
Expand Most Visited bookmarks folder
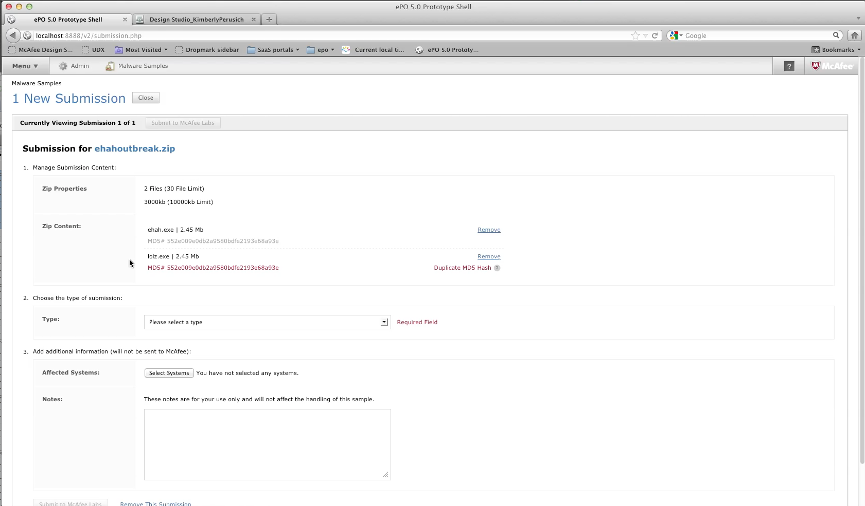pyautogui.click(x=142, y=50)
